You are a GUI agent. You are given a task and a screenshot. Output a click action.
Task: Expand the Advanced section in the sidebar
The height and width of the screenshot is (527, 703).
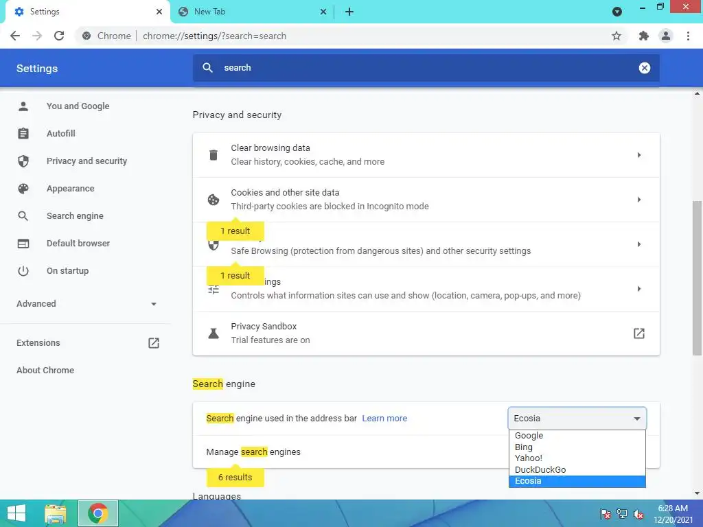87,304
